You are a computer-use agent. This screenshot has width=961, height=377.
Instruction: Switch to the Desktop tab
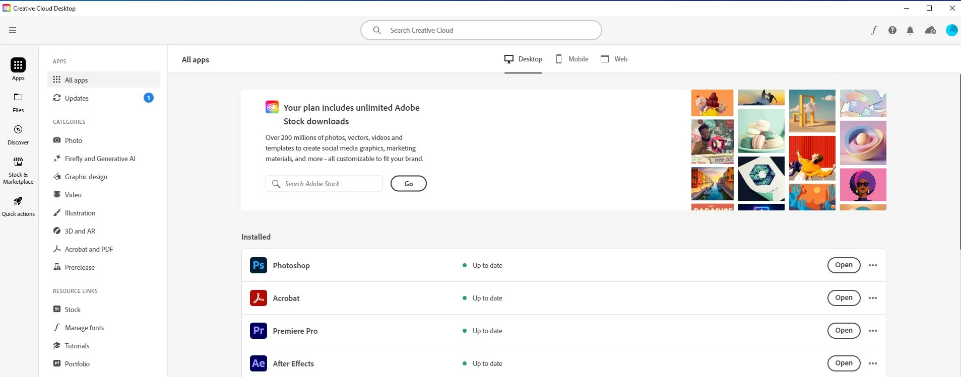pos(523,59)
